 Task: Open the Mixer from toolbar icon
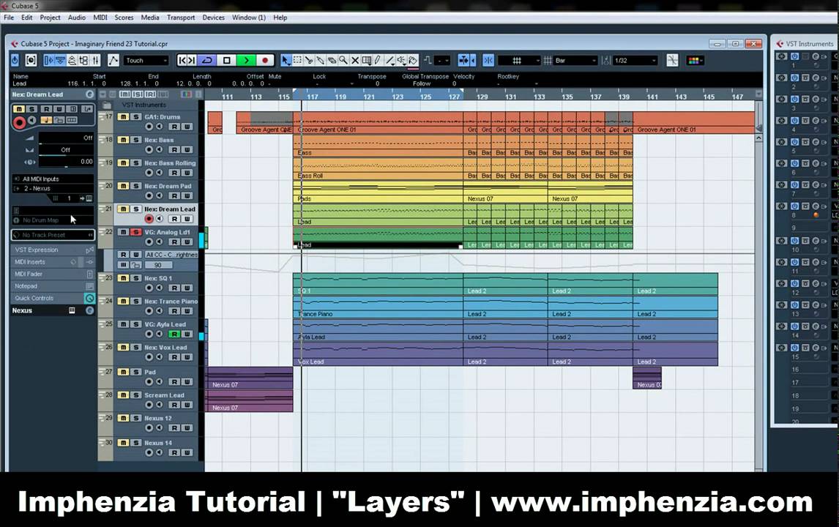point(95,61)
